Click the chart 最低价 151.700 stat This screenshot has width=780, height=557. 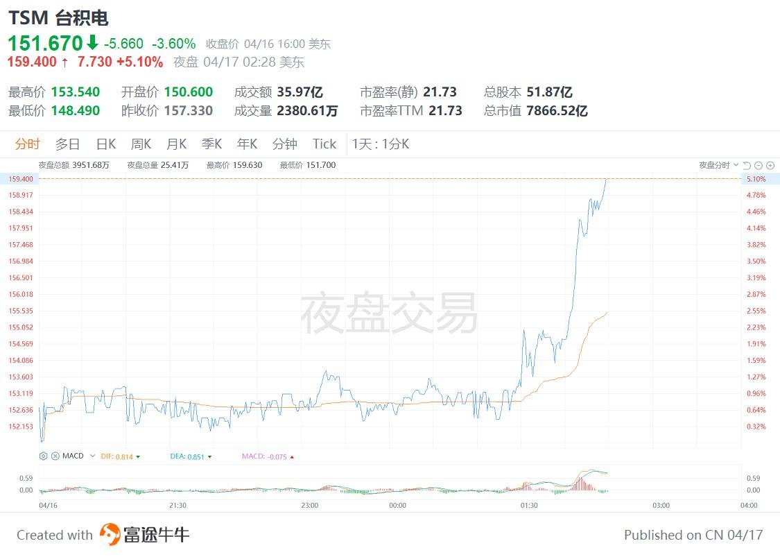point(308,165)
